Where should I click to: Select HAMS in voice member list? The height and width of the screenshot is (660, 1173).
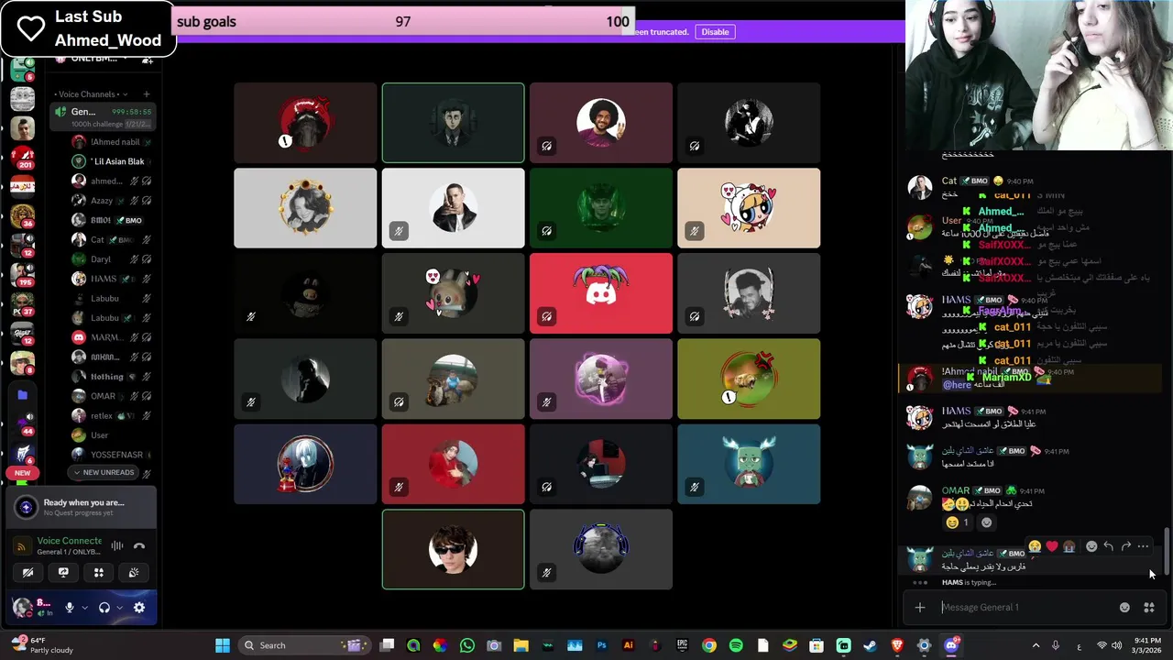coord(110,279)
